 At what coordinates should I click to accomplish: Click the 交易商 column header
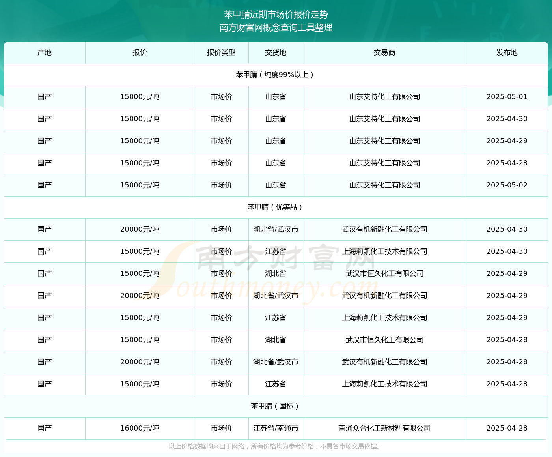tap(384, 52)
